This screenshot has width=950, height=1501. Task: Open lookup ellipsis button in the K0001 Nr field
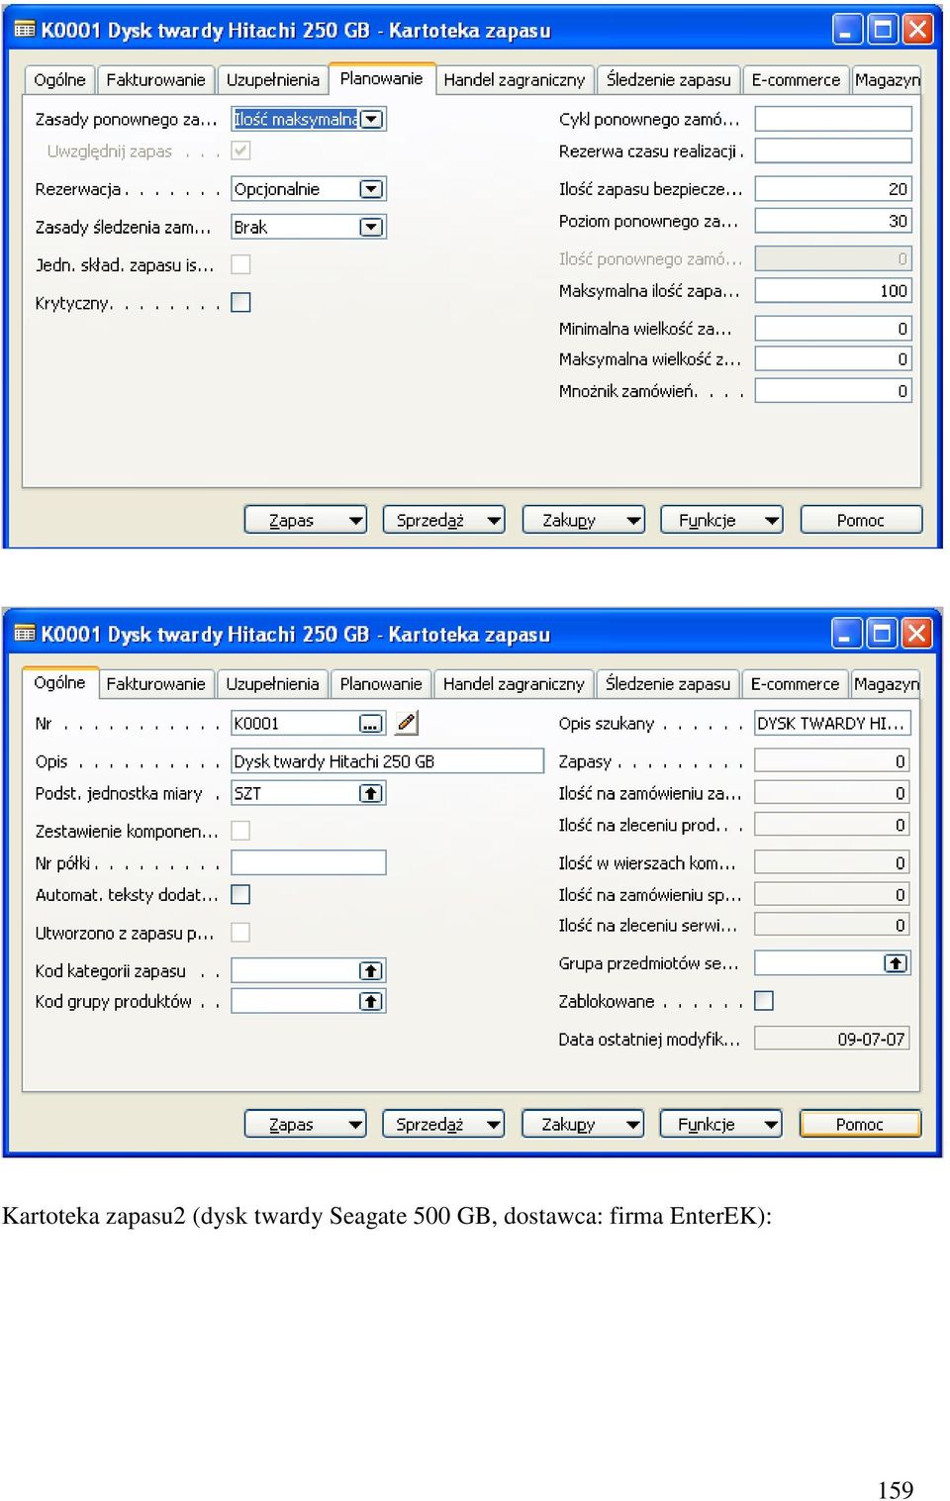[x=370, y=724]
